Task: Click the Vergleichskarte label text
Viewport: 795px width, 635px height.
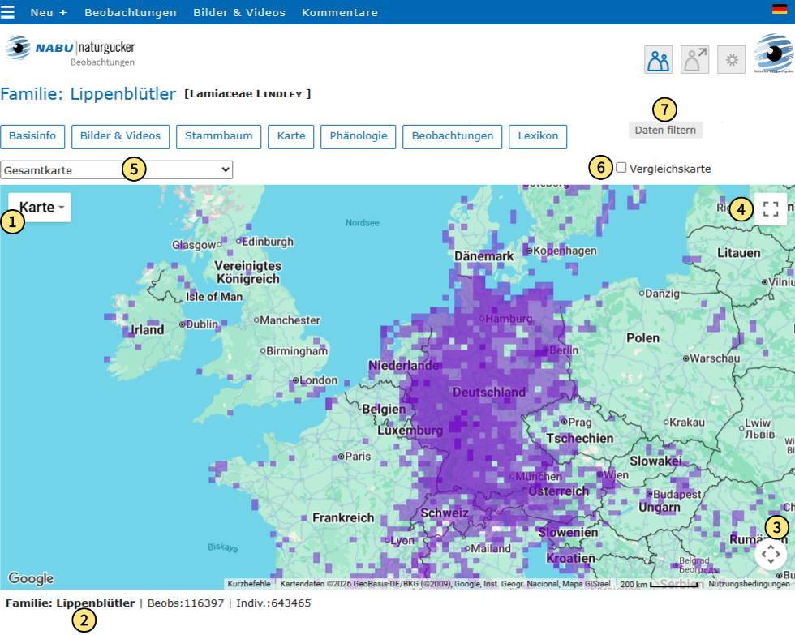Action: (x=670, y=169)
